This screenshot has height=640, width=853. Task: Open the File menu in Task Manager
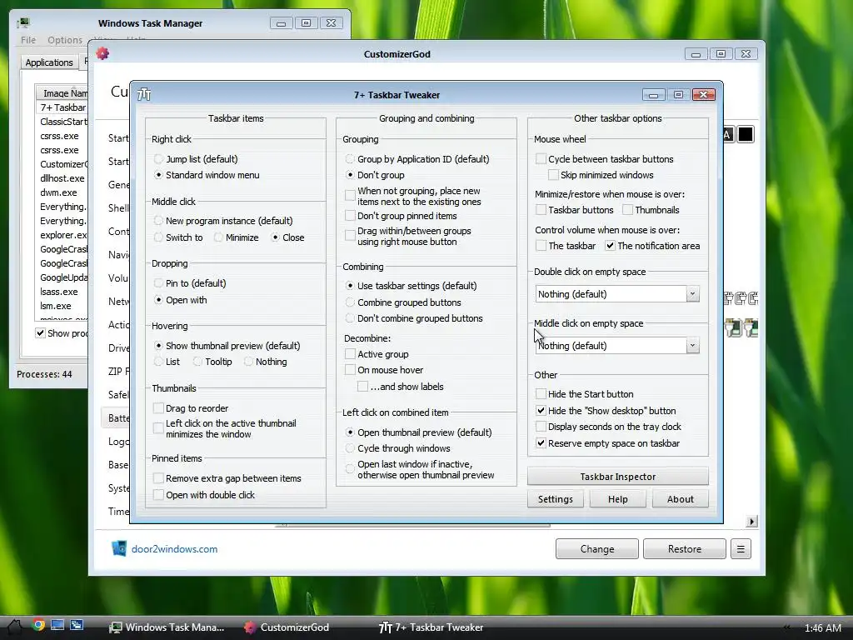[x=28, y=40]
